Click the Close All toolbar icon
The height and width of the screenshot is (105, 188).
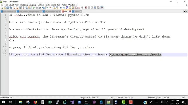tap(17, 8)
